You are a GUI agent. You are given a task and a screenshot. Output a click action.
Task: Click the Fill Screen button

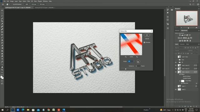click(x=42, y=4)
